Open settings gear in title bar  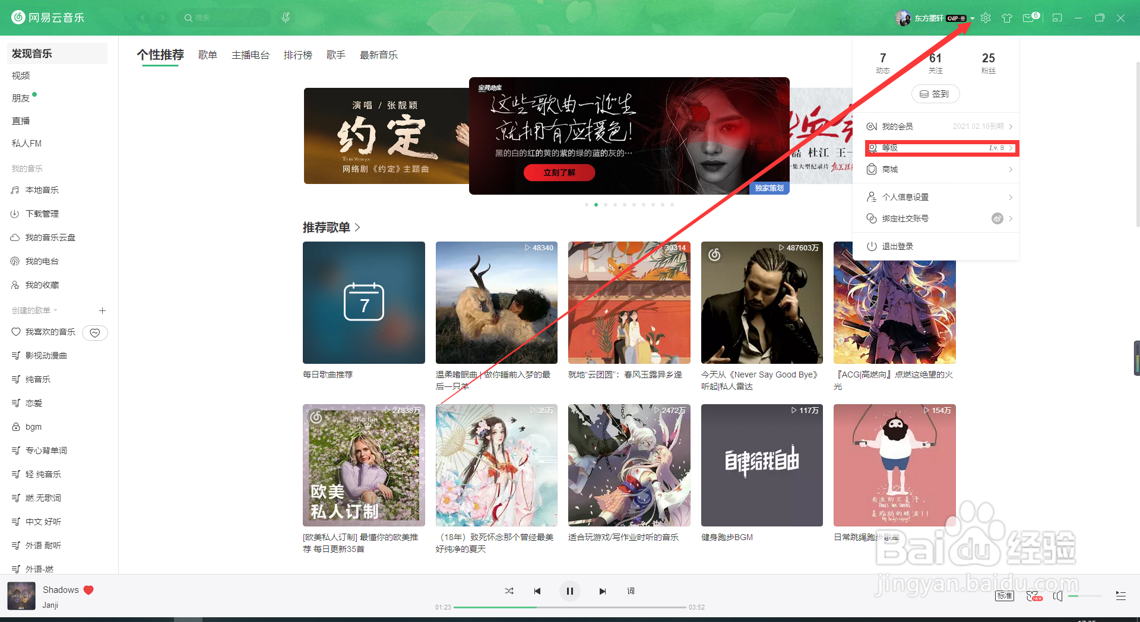point(986,18)
